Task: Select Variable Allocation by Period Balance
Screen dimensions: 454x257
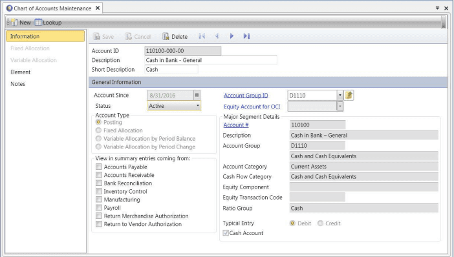Action: (x=98, y=138)
